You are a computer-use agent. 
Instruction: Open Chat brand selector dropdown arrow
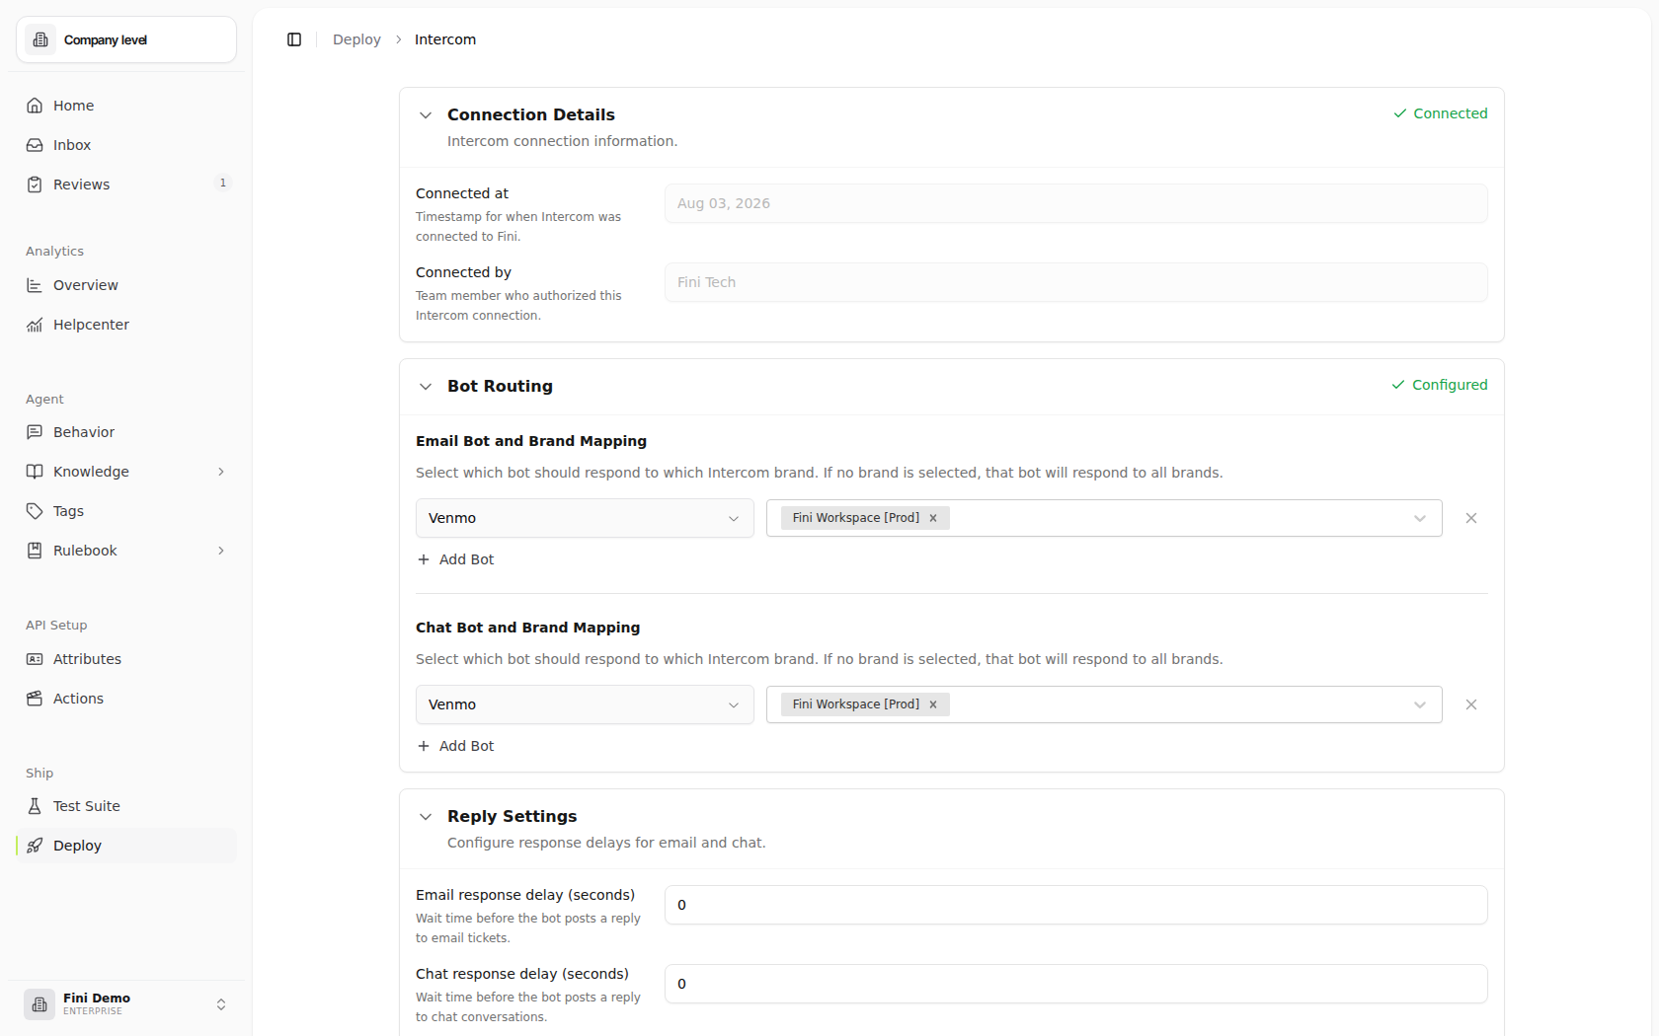point(1420,704)
